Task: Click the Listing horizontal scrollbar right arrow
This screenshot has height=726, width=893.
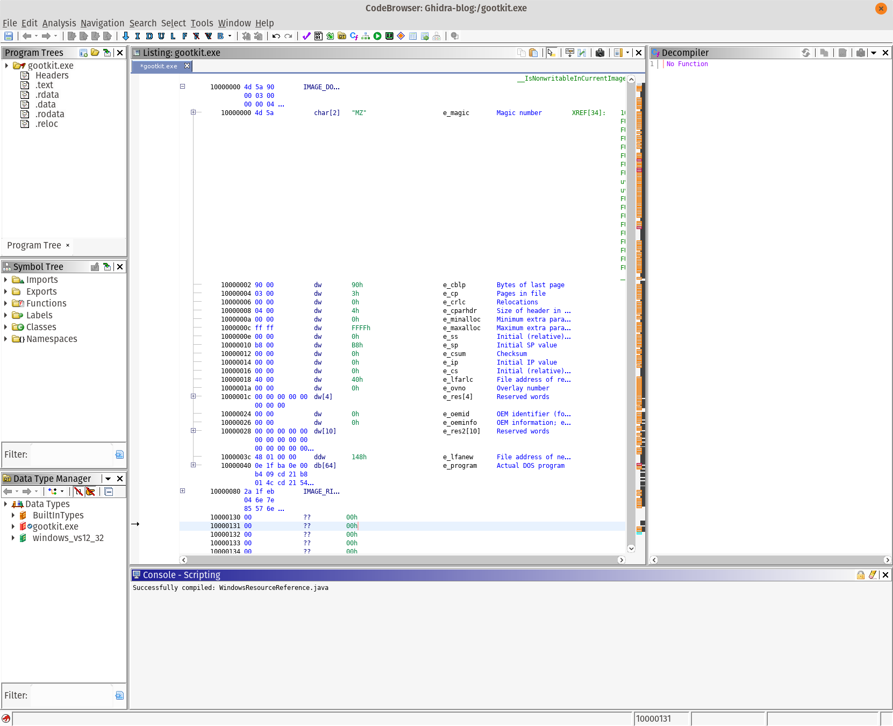Action: click(621, 560)
